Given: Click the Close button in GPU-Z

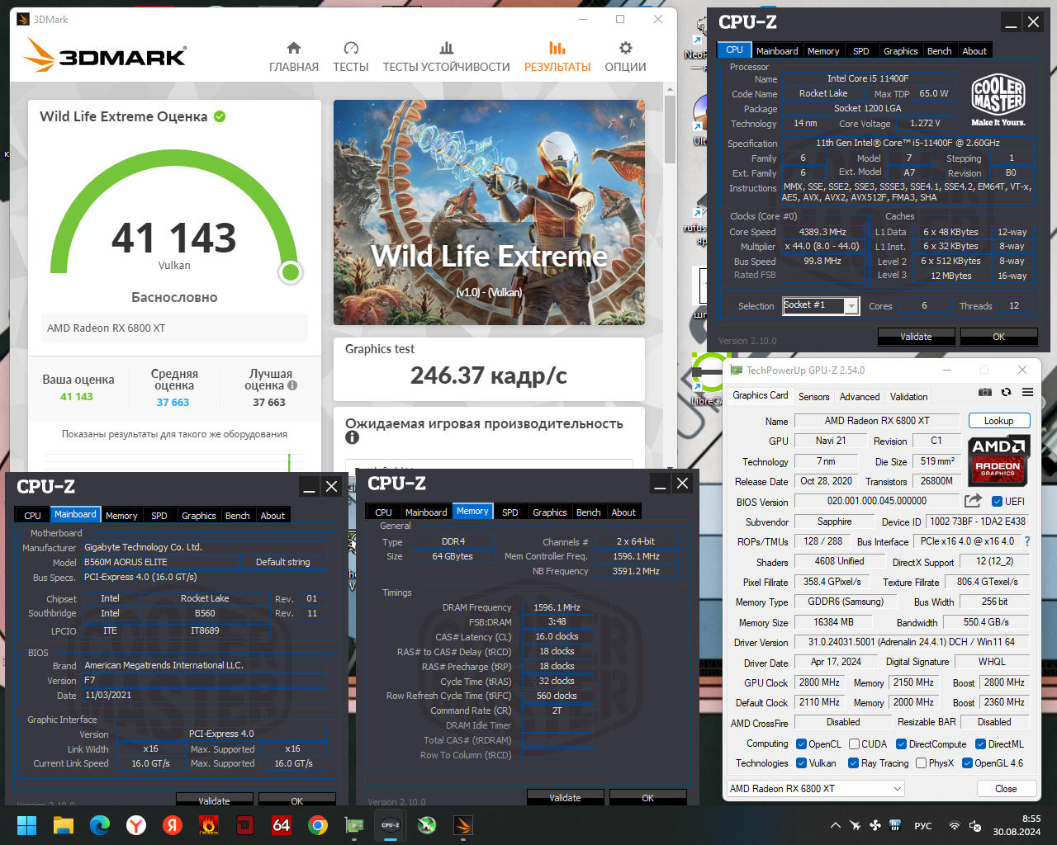Looking at the screenshot, I should pyautogui.click(x=1006, y=789).
